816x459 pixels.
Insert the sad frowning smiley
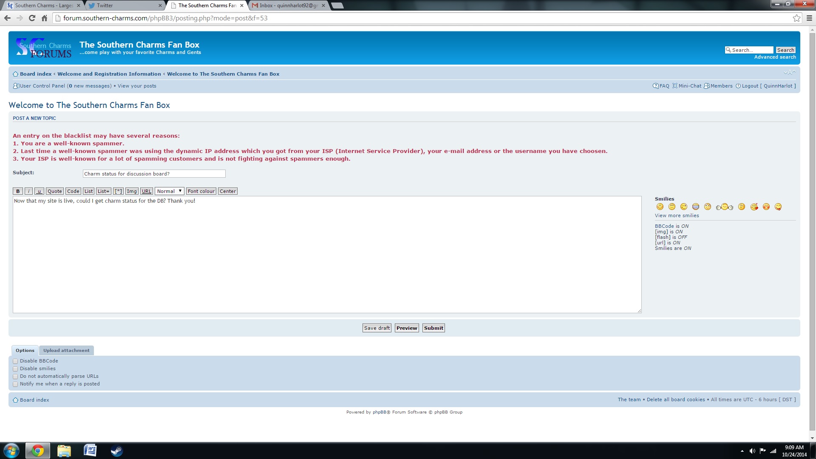[x=671, y=207]
